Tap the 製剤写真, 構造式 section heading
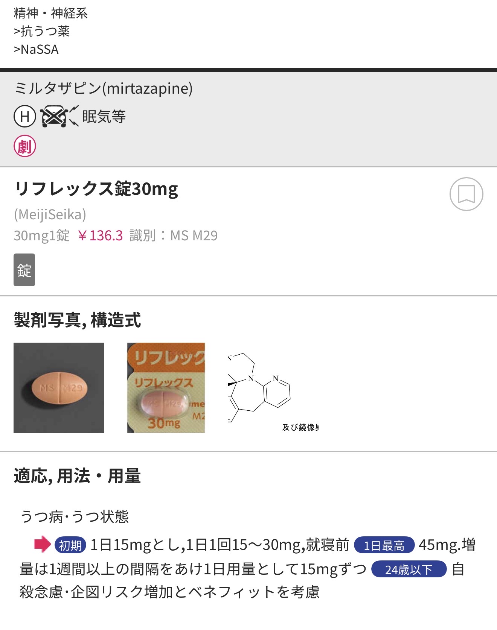 click(77, 320)
